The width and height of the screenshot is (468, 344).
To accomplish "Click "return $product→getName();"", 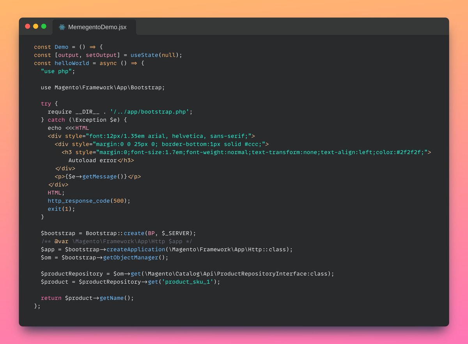I will click(87, 298).
